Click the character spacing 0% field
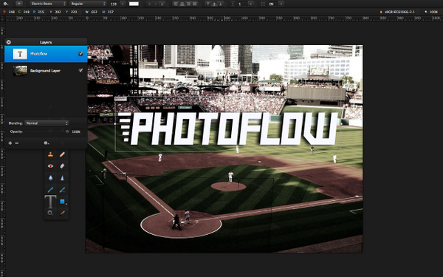Screen dimensions: 443x277 coord(272,4)
